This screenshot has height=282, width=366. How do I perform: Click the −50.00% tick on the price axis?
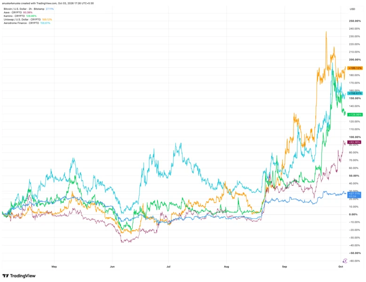tap(355, 253)
